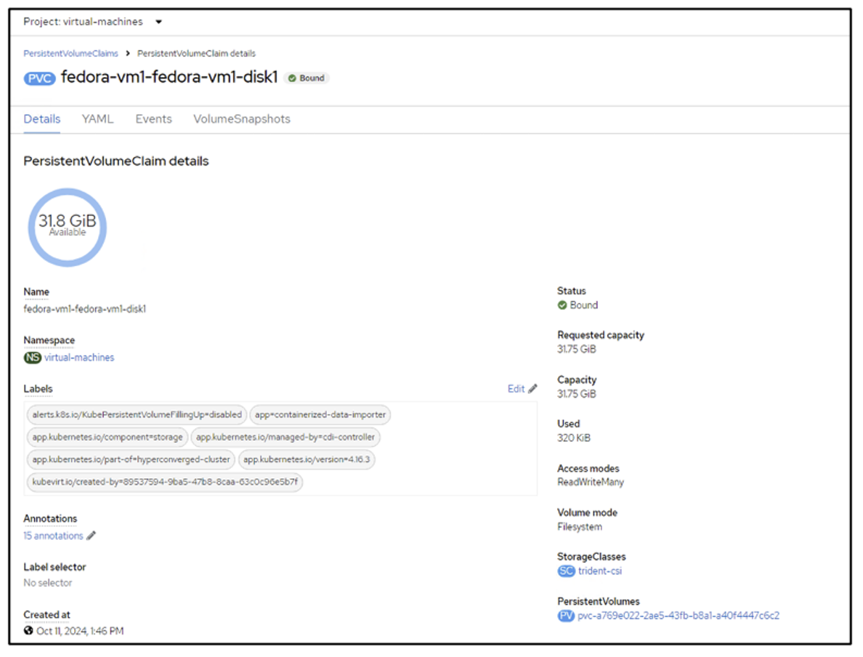Navigate back via PersistentVolumeClaims breadcrumb
The image size is (863, 657).
70,53
